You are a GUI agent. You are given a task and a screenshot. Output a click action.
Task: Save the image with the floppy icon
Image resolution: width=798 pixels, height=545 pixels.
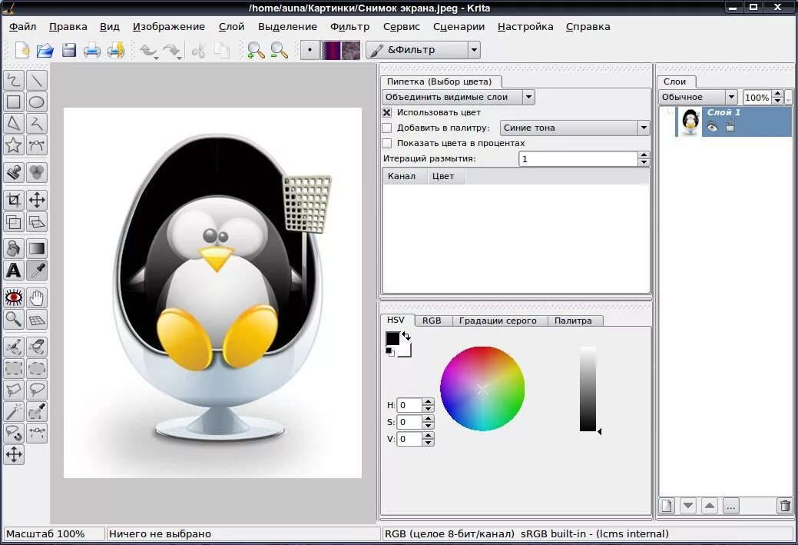[x=68, y=50]
